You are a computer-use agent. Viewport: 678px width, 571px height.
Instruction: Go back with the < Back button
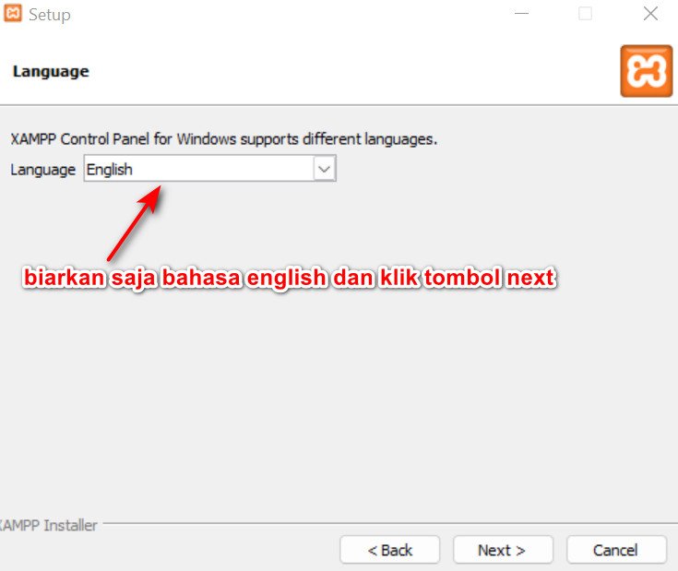390,550
